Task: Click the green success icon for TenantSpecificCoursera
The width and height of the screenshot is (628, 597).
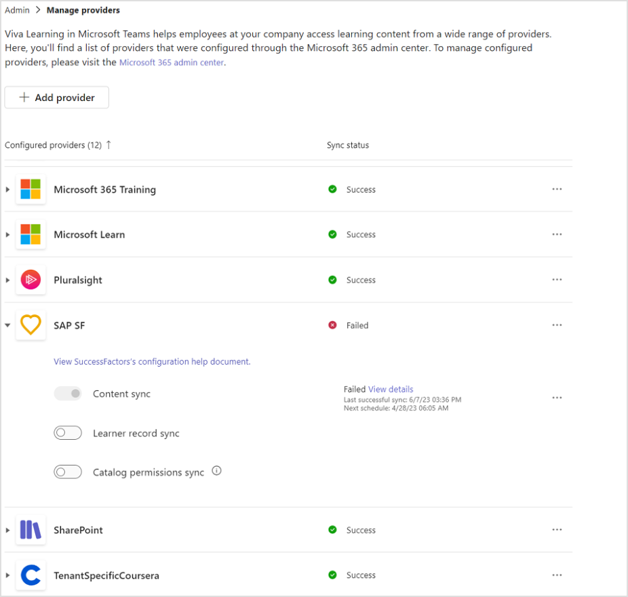Action: pos(332,575)
